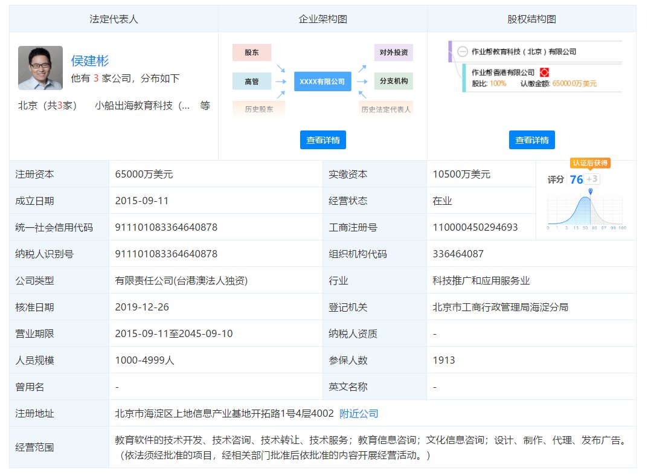
Task: Click the paid-in capital value 10500万美元
Action: pos(461,175)
